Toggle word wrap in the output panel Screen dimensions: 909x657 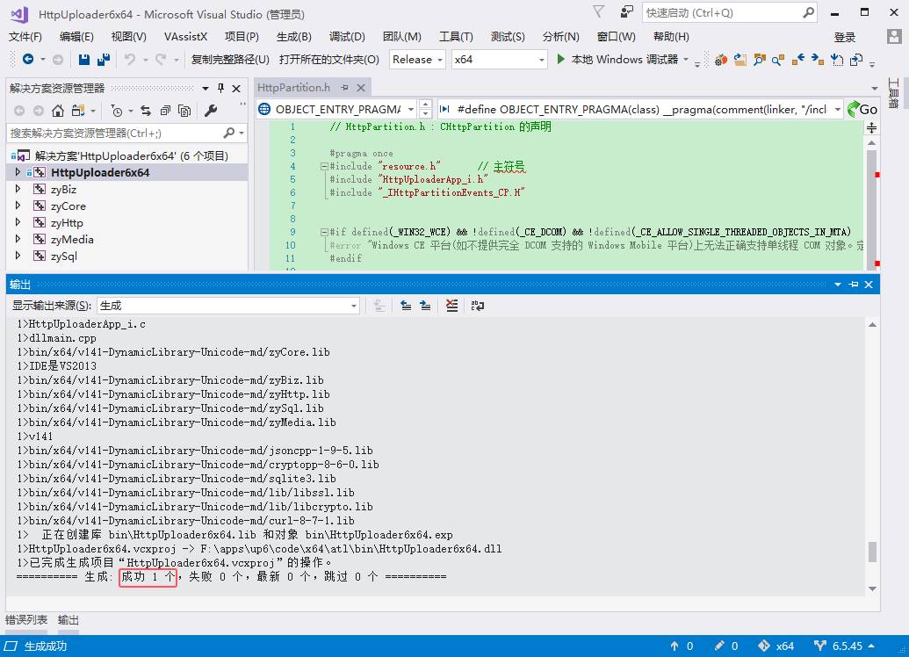tap(478, 306)
